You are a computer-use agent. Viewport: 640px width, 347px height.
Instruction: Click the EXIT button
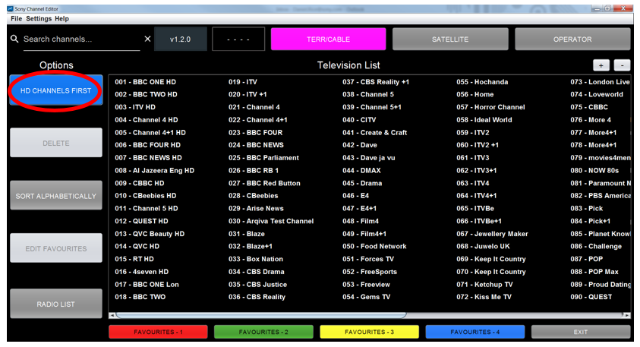pos(581,332)
